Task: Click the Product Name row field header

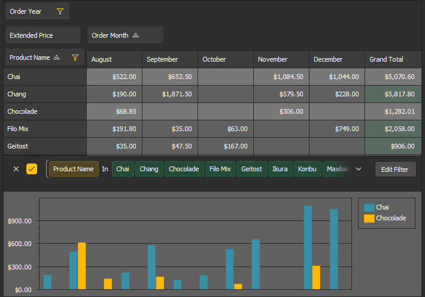Action: (45, 57)
